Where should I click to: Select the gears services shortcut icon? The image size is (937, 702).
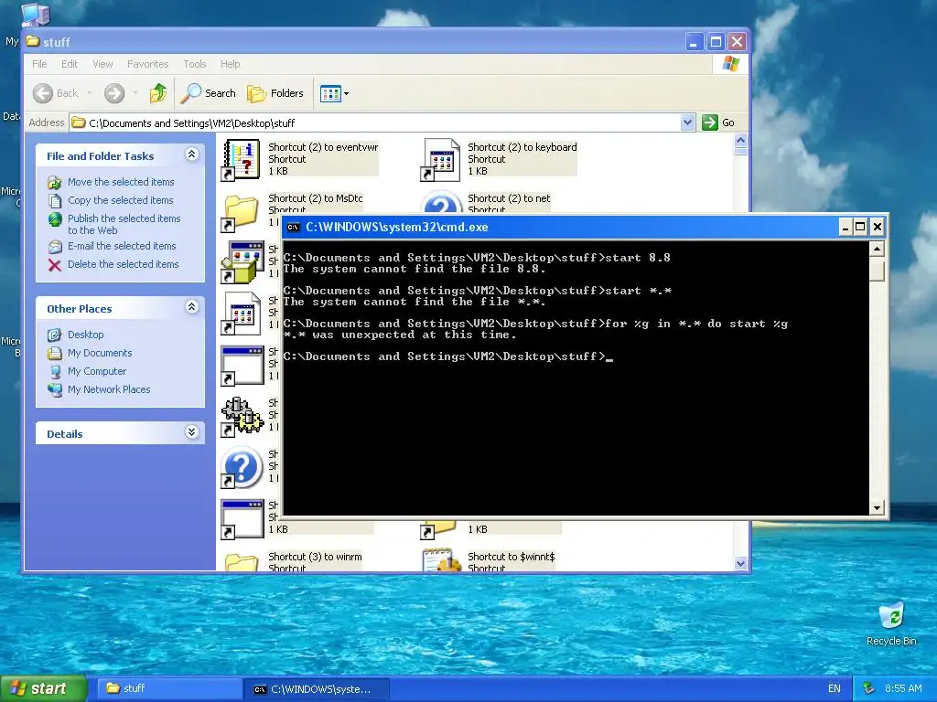[x=242, y=416]
